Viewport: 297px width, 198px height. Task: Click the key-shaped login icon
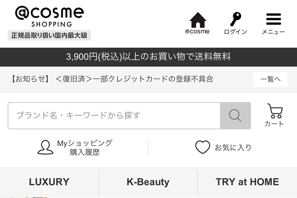[236, 19]
